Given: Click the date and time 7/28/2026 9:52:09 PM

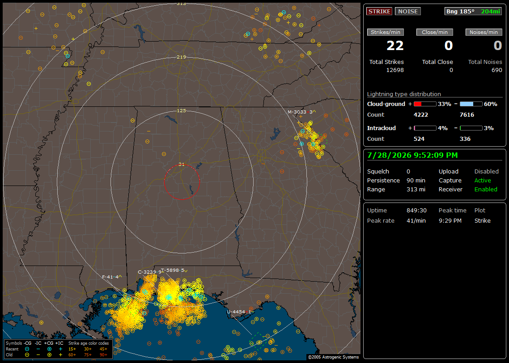Looking at the screenshot, I should tap(412, 156).
